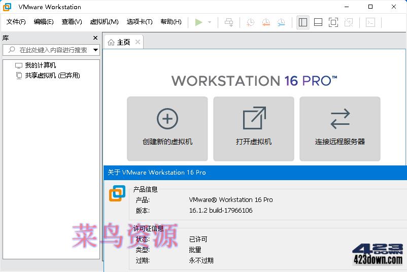Image resolution: width=407 pixels, height=272 pixels.
Task: Open the 虚拟机(M) menu
Action: 104,22
